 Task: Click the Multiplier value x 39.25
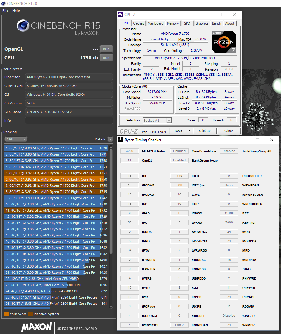[157, 97]
